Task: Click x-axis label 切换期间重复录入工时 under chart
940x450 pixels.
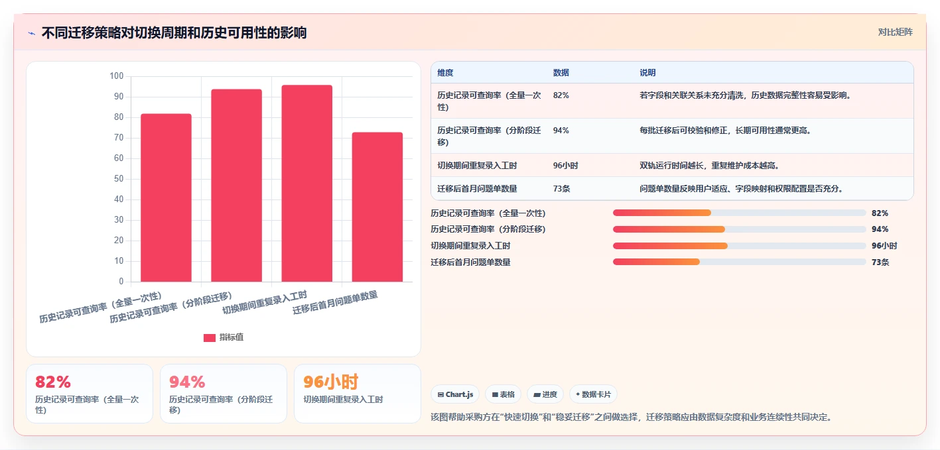Action: [x=265, y=302]
